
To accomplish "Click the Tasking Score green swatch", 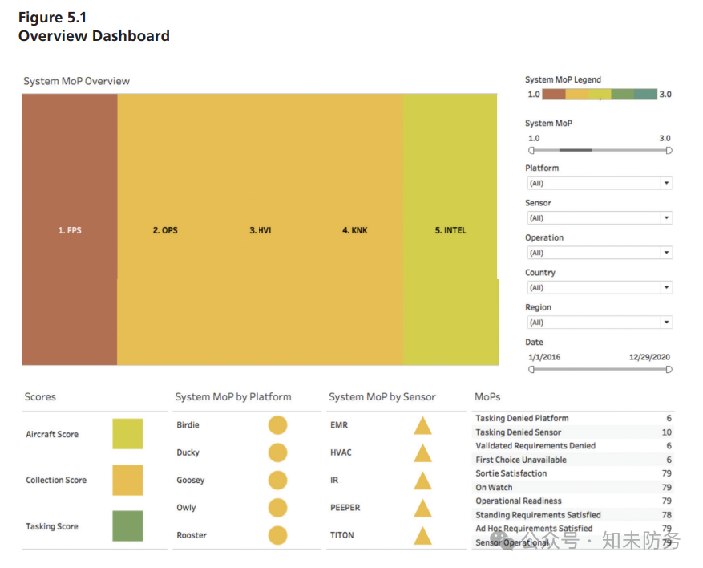I will [x=127, y=525].
